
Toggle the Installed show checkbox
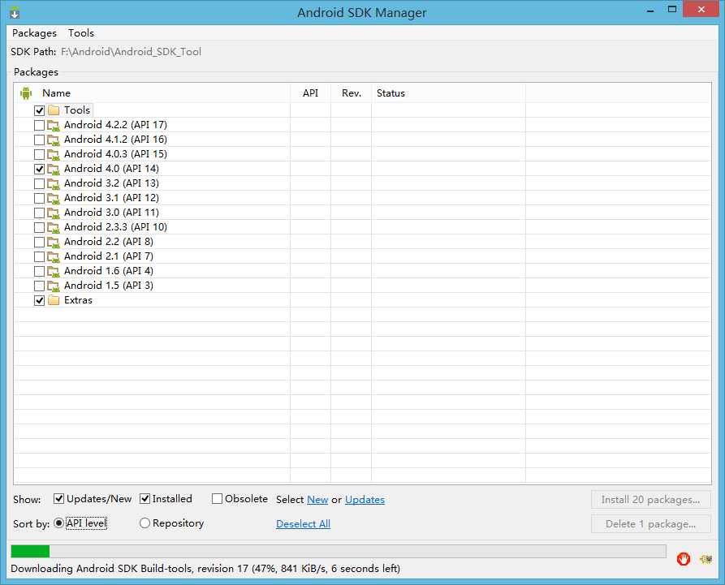[145, 499]
